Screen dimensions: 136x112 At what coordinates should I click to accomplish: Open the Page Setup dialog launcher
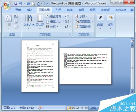[x=70, y=34]
